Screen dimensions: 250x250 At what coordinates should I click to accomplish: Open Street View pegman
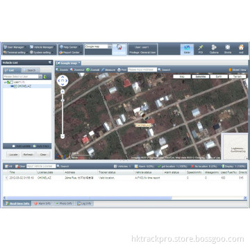pos(237,69)
